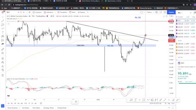This screenshot has height=110, width=196.
Task: Start bar Replay mode
Action: click(81, 12)
